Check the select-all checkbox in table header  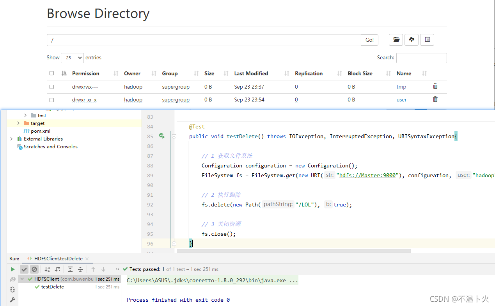51,73
